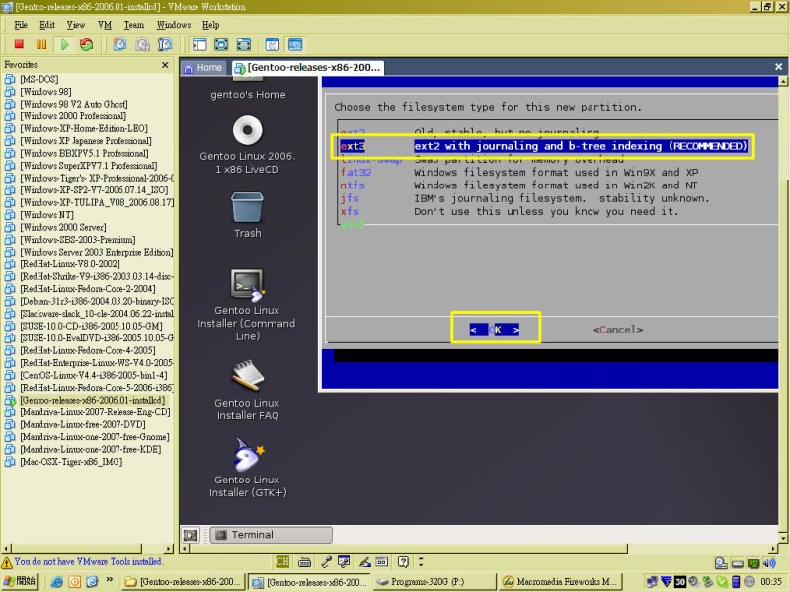Image resolution: width=790 pixels, height=592 pixels.
Task: Open Gentoo Linux Installer FAQ icon
Action: click(x=247, y=391)
